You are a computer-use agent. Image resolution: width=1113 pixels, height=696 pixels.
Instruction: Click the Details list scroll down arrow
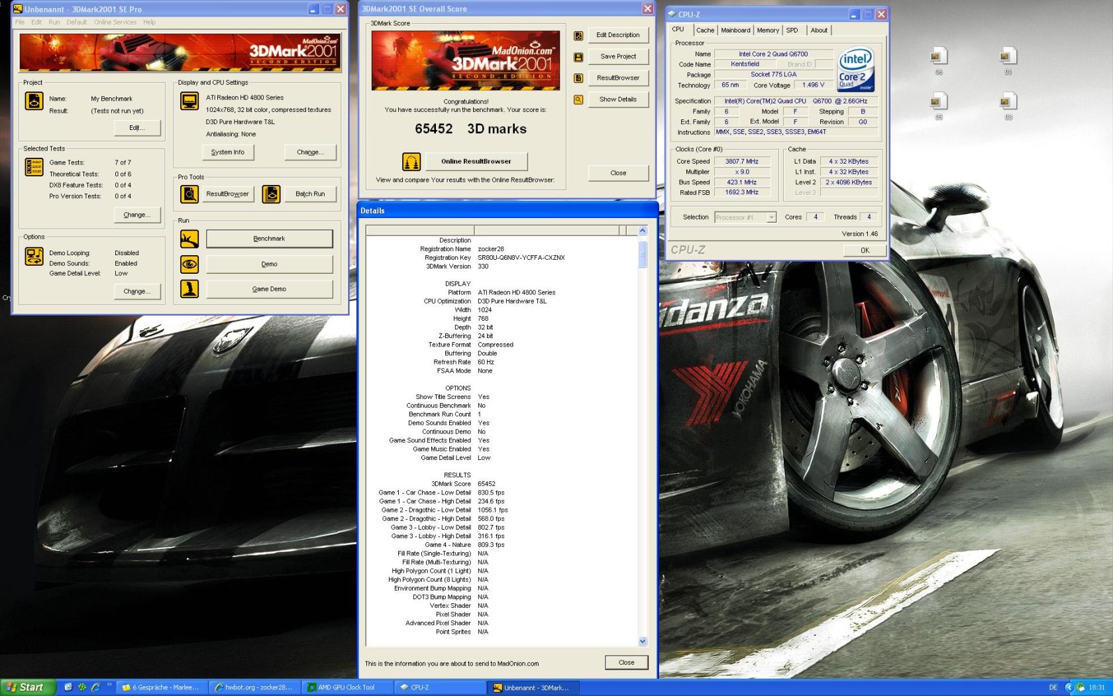point(642,641)
